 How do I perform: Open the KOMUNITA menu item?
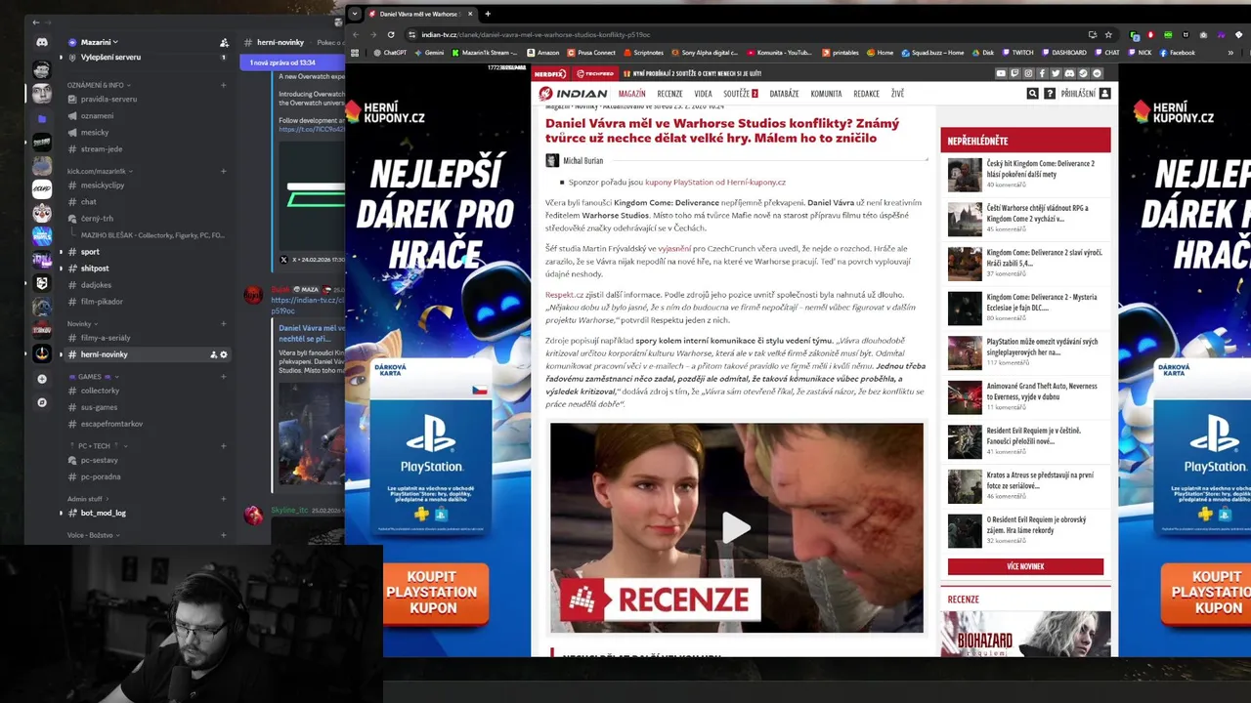pos(826,94)
